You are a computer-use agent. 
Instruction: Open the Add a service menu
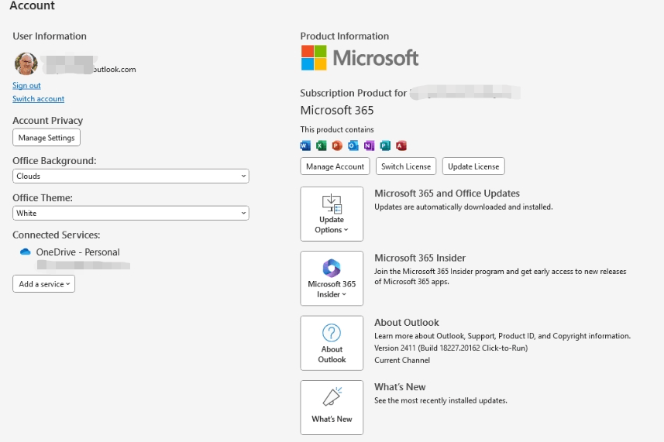point(43,284)
